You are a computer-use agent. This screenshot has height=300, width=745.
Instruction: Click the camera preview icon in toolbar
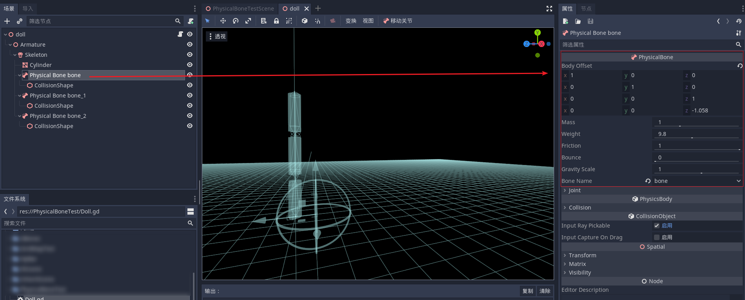tap(333, 21)
